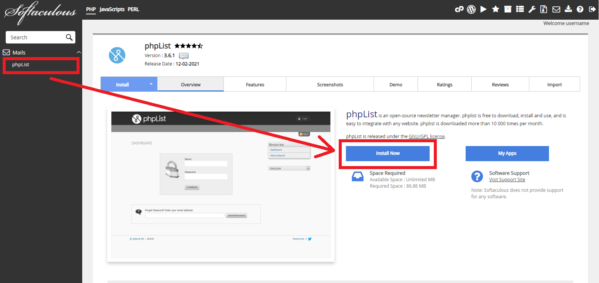599x283 pixels.
Task: Go to cPanel via the cP icon
Action: tap(459, 9)
